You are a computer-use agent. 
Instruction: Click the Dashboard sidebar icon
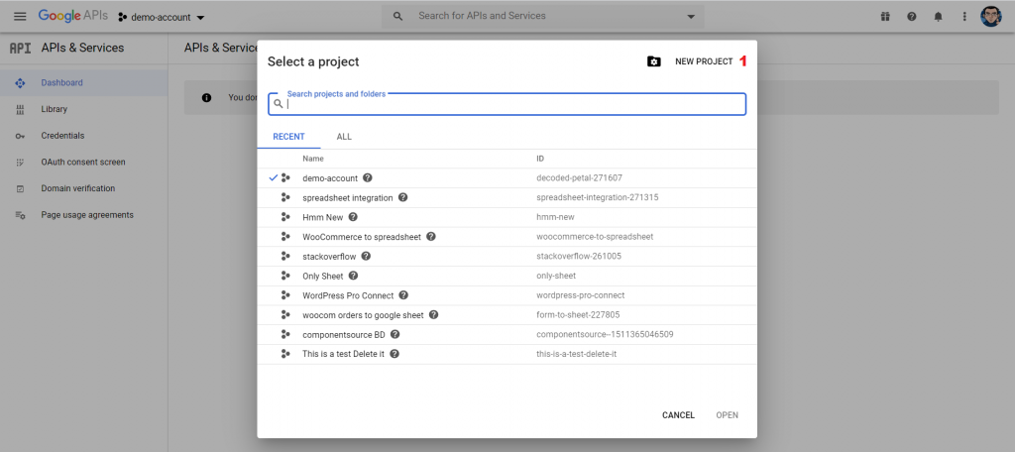coord(20,83)
